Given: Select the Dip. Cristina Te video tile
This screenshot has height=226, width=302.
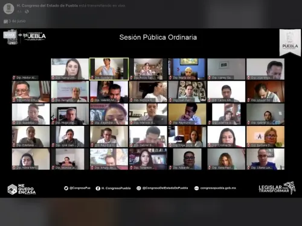Looking at the screenshot, I should pyautogui.click(x=226, y=136).
